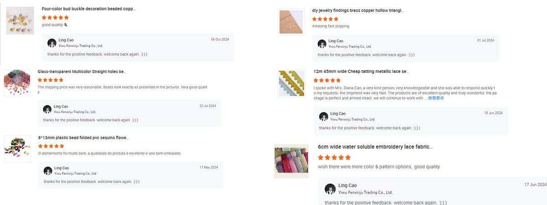
Task: Click Ling Cao's avatar in the 06 Oct 2024 reply
Action: coord(52,43)
